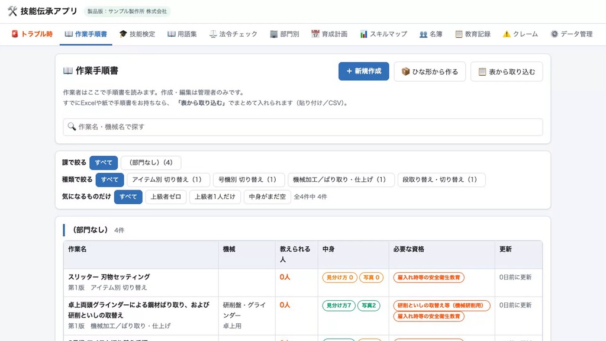Click the book icon on 作業手順書 tab
The height and width of the screenshot is (341, 606).
tap(69, 34)
